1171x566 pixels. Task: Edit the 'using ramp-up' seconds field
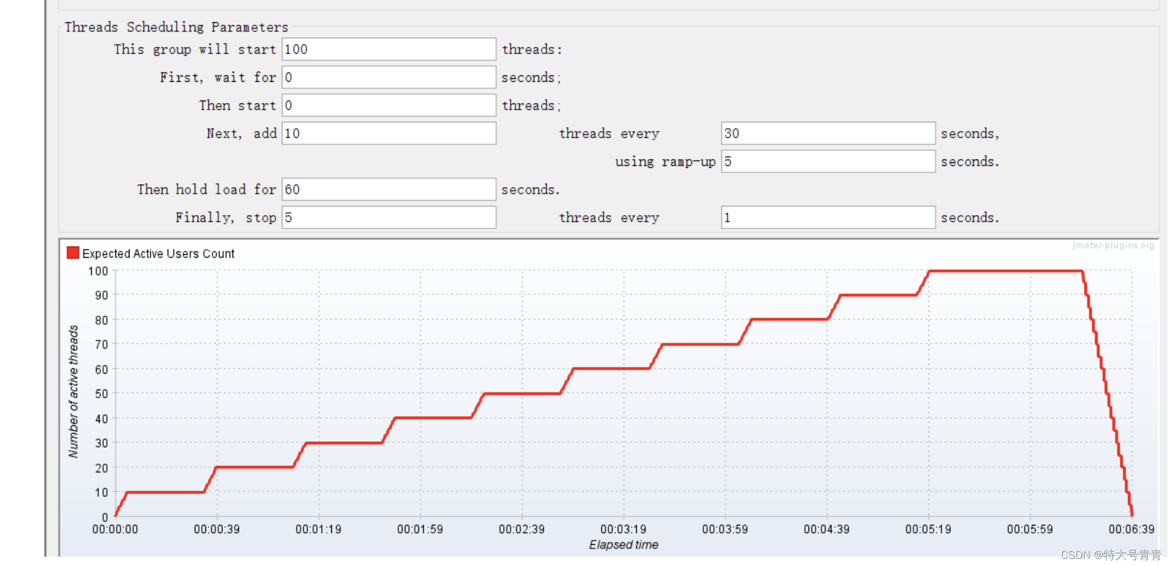point(828,161)
